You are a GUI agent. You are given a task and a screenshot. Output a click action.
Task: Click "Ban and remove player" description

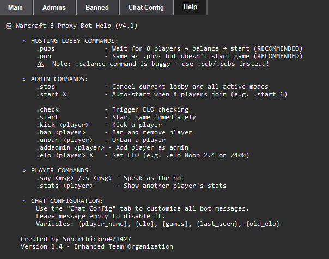tap(152, 132)
